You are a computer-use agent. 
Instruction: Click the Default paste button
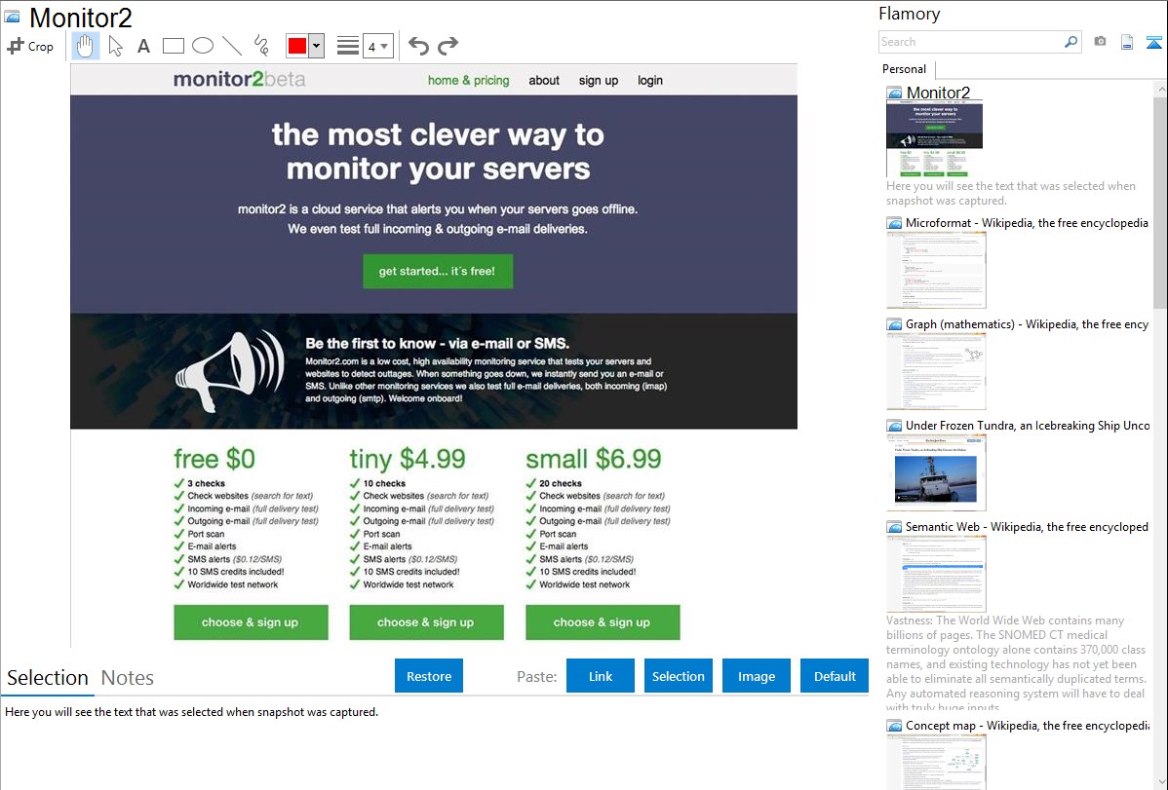(x=835, y=676)
